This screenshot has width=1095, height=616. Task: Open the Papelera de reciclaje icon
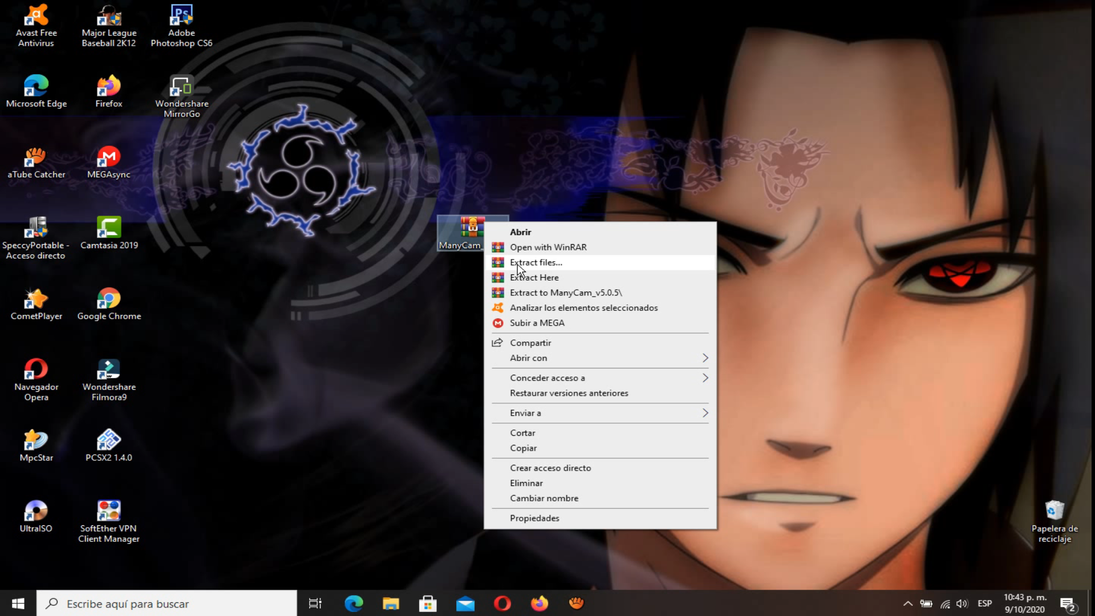click(x=1055, y=511)
